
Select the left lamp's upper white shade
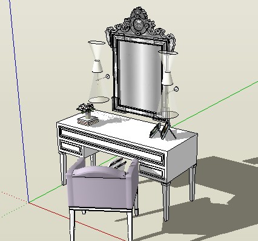coord(97,56)
